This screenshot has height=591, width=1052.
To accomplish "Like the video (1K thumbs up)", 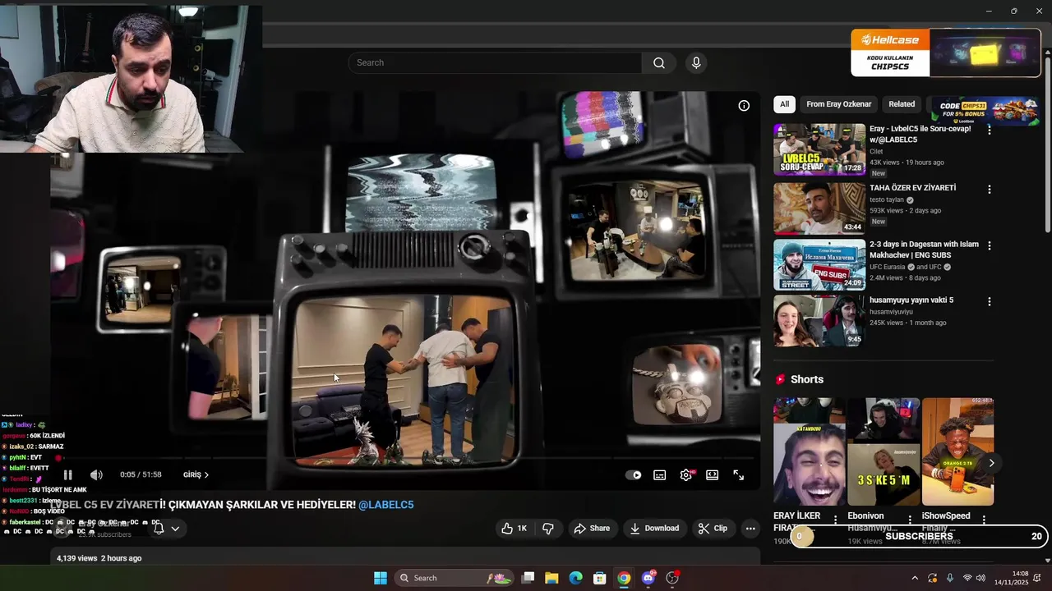I will [514, 529].
